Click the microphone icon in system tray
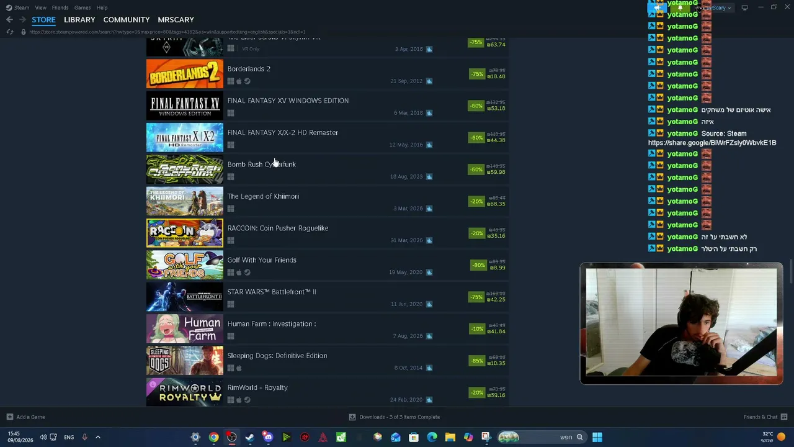Image resolution: width=794 pixels, height=447 pixels. [x=84, y=437]
